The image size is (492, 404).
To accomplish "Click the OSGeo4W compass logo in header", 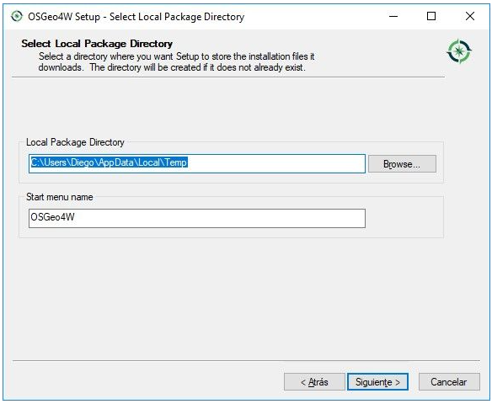I will click(459, 51).
